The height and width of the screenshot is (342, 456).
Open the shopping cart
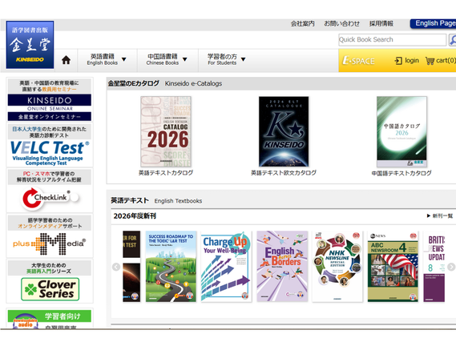click(441, 60)
